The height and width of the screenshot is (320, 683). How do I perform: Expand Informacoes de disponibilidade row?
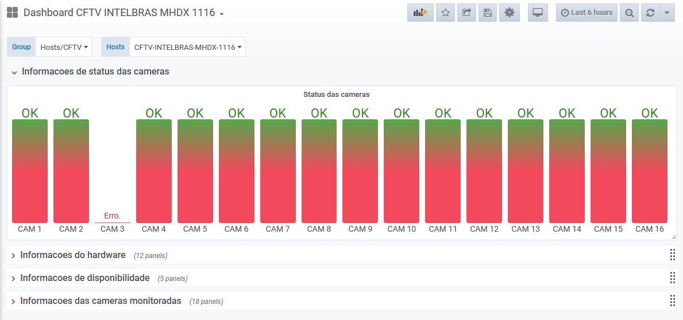pyautogui.click(x=85, y=278)
